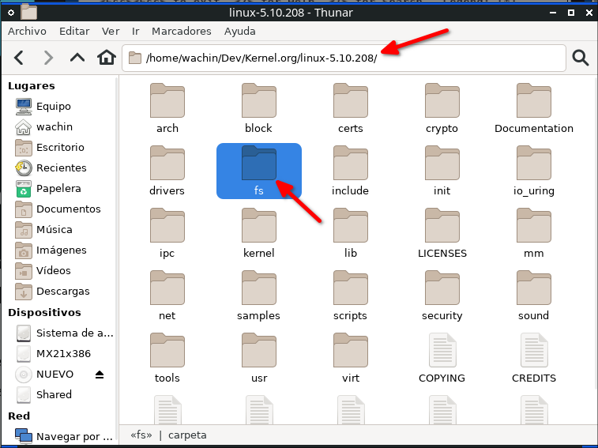
Task: Open the Ayuda menu
Action: (x=240, y=32)
